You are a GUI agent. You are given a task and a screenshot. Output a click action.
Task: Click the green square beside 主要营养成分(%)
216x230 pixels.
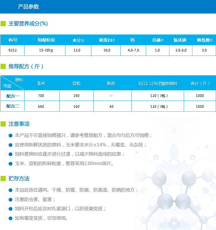[3, 24]
